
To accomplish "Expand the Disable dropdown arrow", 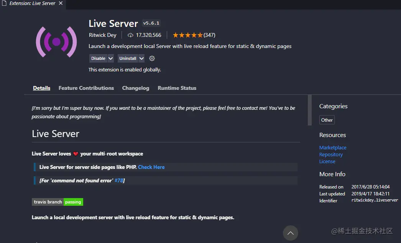I will (x=111, y=58).
